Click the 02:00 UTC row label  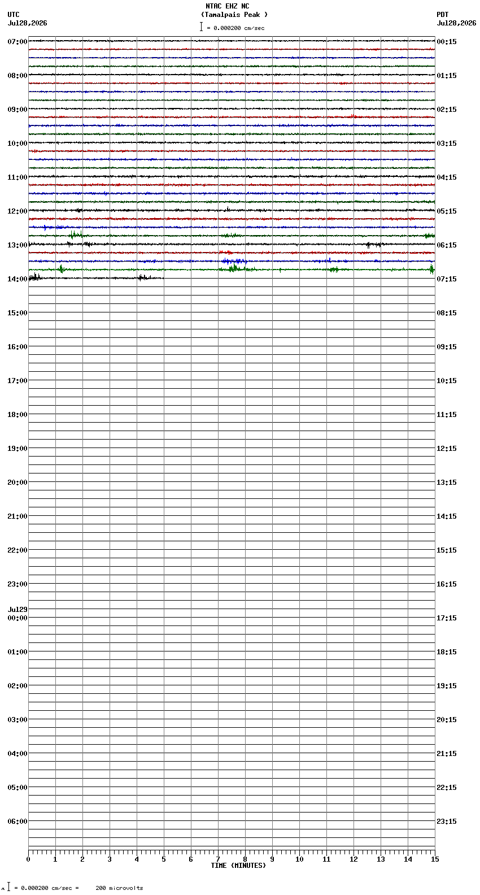coord(18,686)
